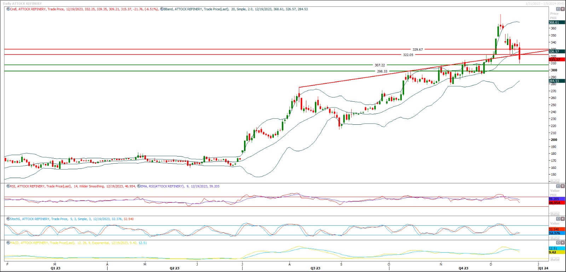Close the MACD indicator pane
This screenshot has height=272, width=566.
tap(562, 243)
